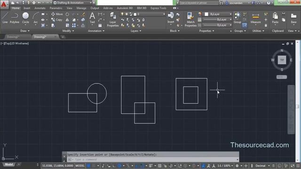Toggle the clean screen button

(x=293, y=166)
